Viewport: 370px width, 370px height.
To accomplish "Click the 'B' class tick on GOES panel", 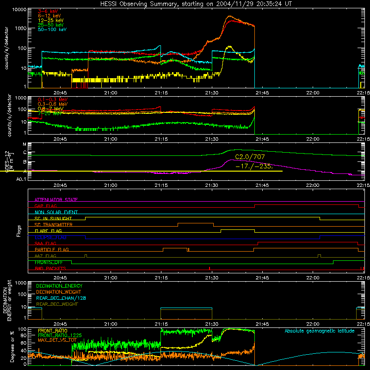I will [25, 162].
